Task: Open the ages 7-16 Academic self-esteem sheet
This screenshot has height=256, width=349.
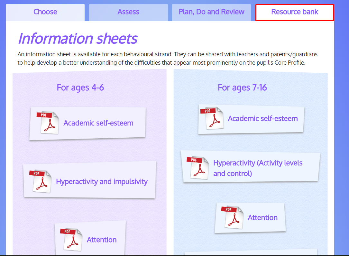Action: click(262, 119)
